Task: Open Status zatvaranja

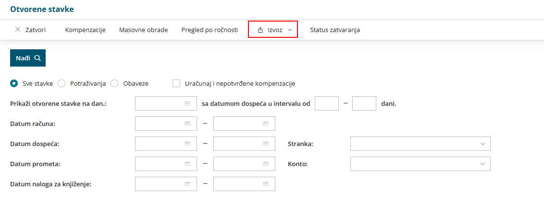Action: point(334,30)
